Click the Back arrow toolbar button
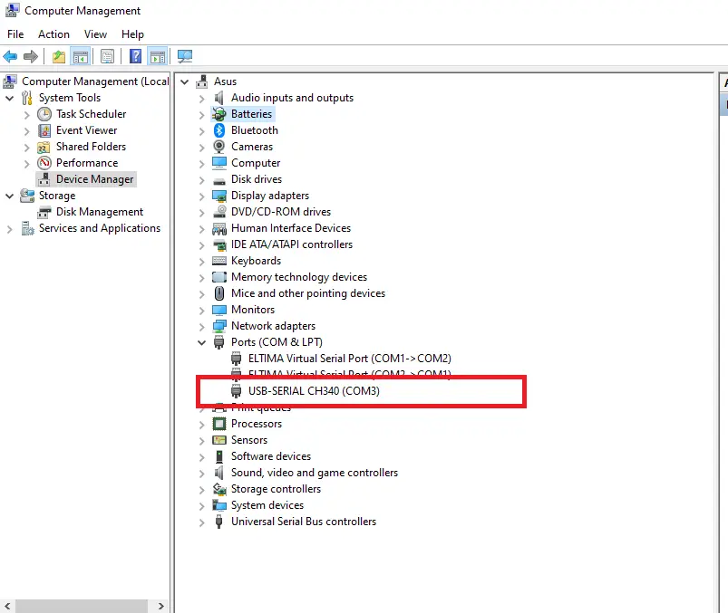 [10, 56]
